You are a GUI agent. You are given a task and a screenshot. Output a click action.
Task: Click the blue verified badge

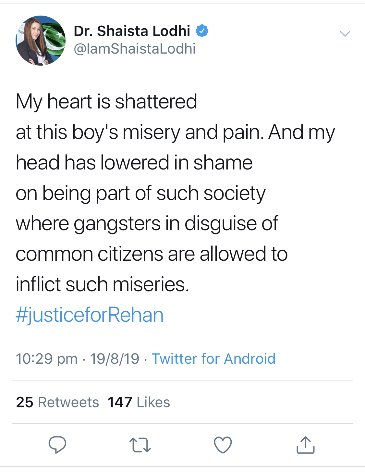[x=202, y=31]
